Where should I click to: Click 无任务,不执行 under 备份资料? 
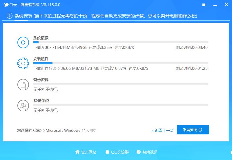46,89
